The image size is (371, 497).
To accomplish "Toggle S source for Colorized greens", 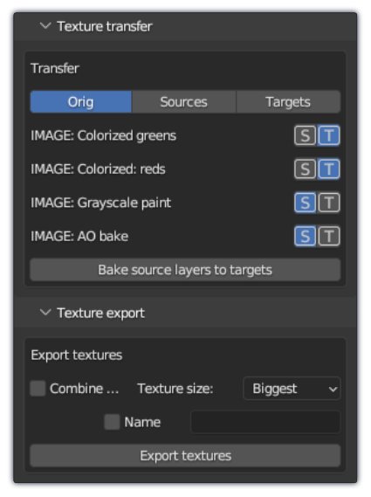I will coord(306,135).
